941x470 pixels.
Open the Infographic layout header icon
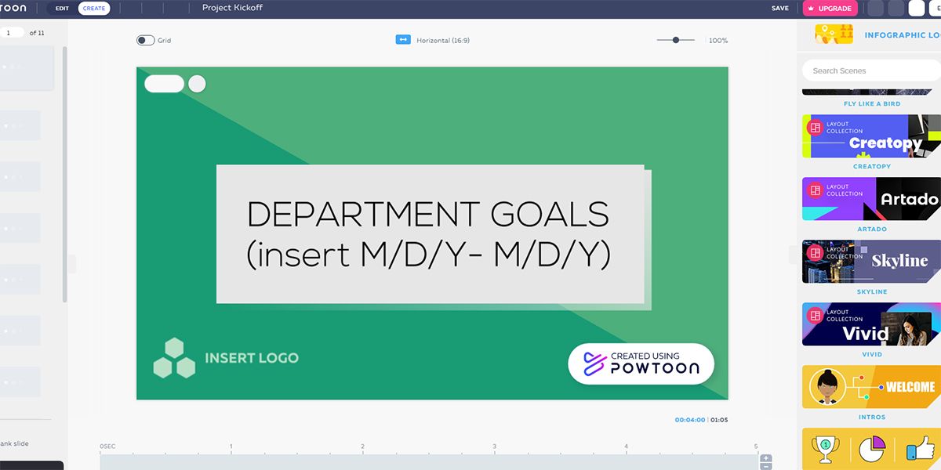(x=834, y=34)
